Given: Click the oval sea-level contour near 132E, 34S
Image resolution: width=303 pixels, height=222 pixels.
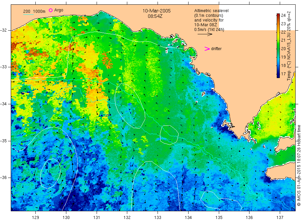Looking at the screenshot, I should [x=130, y=106].
